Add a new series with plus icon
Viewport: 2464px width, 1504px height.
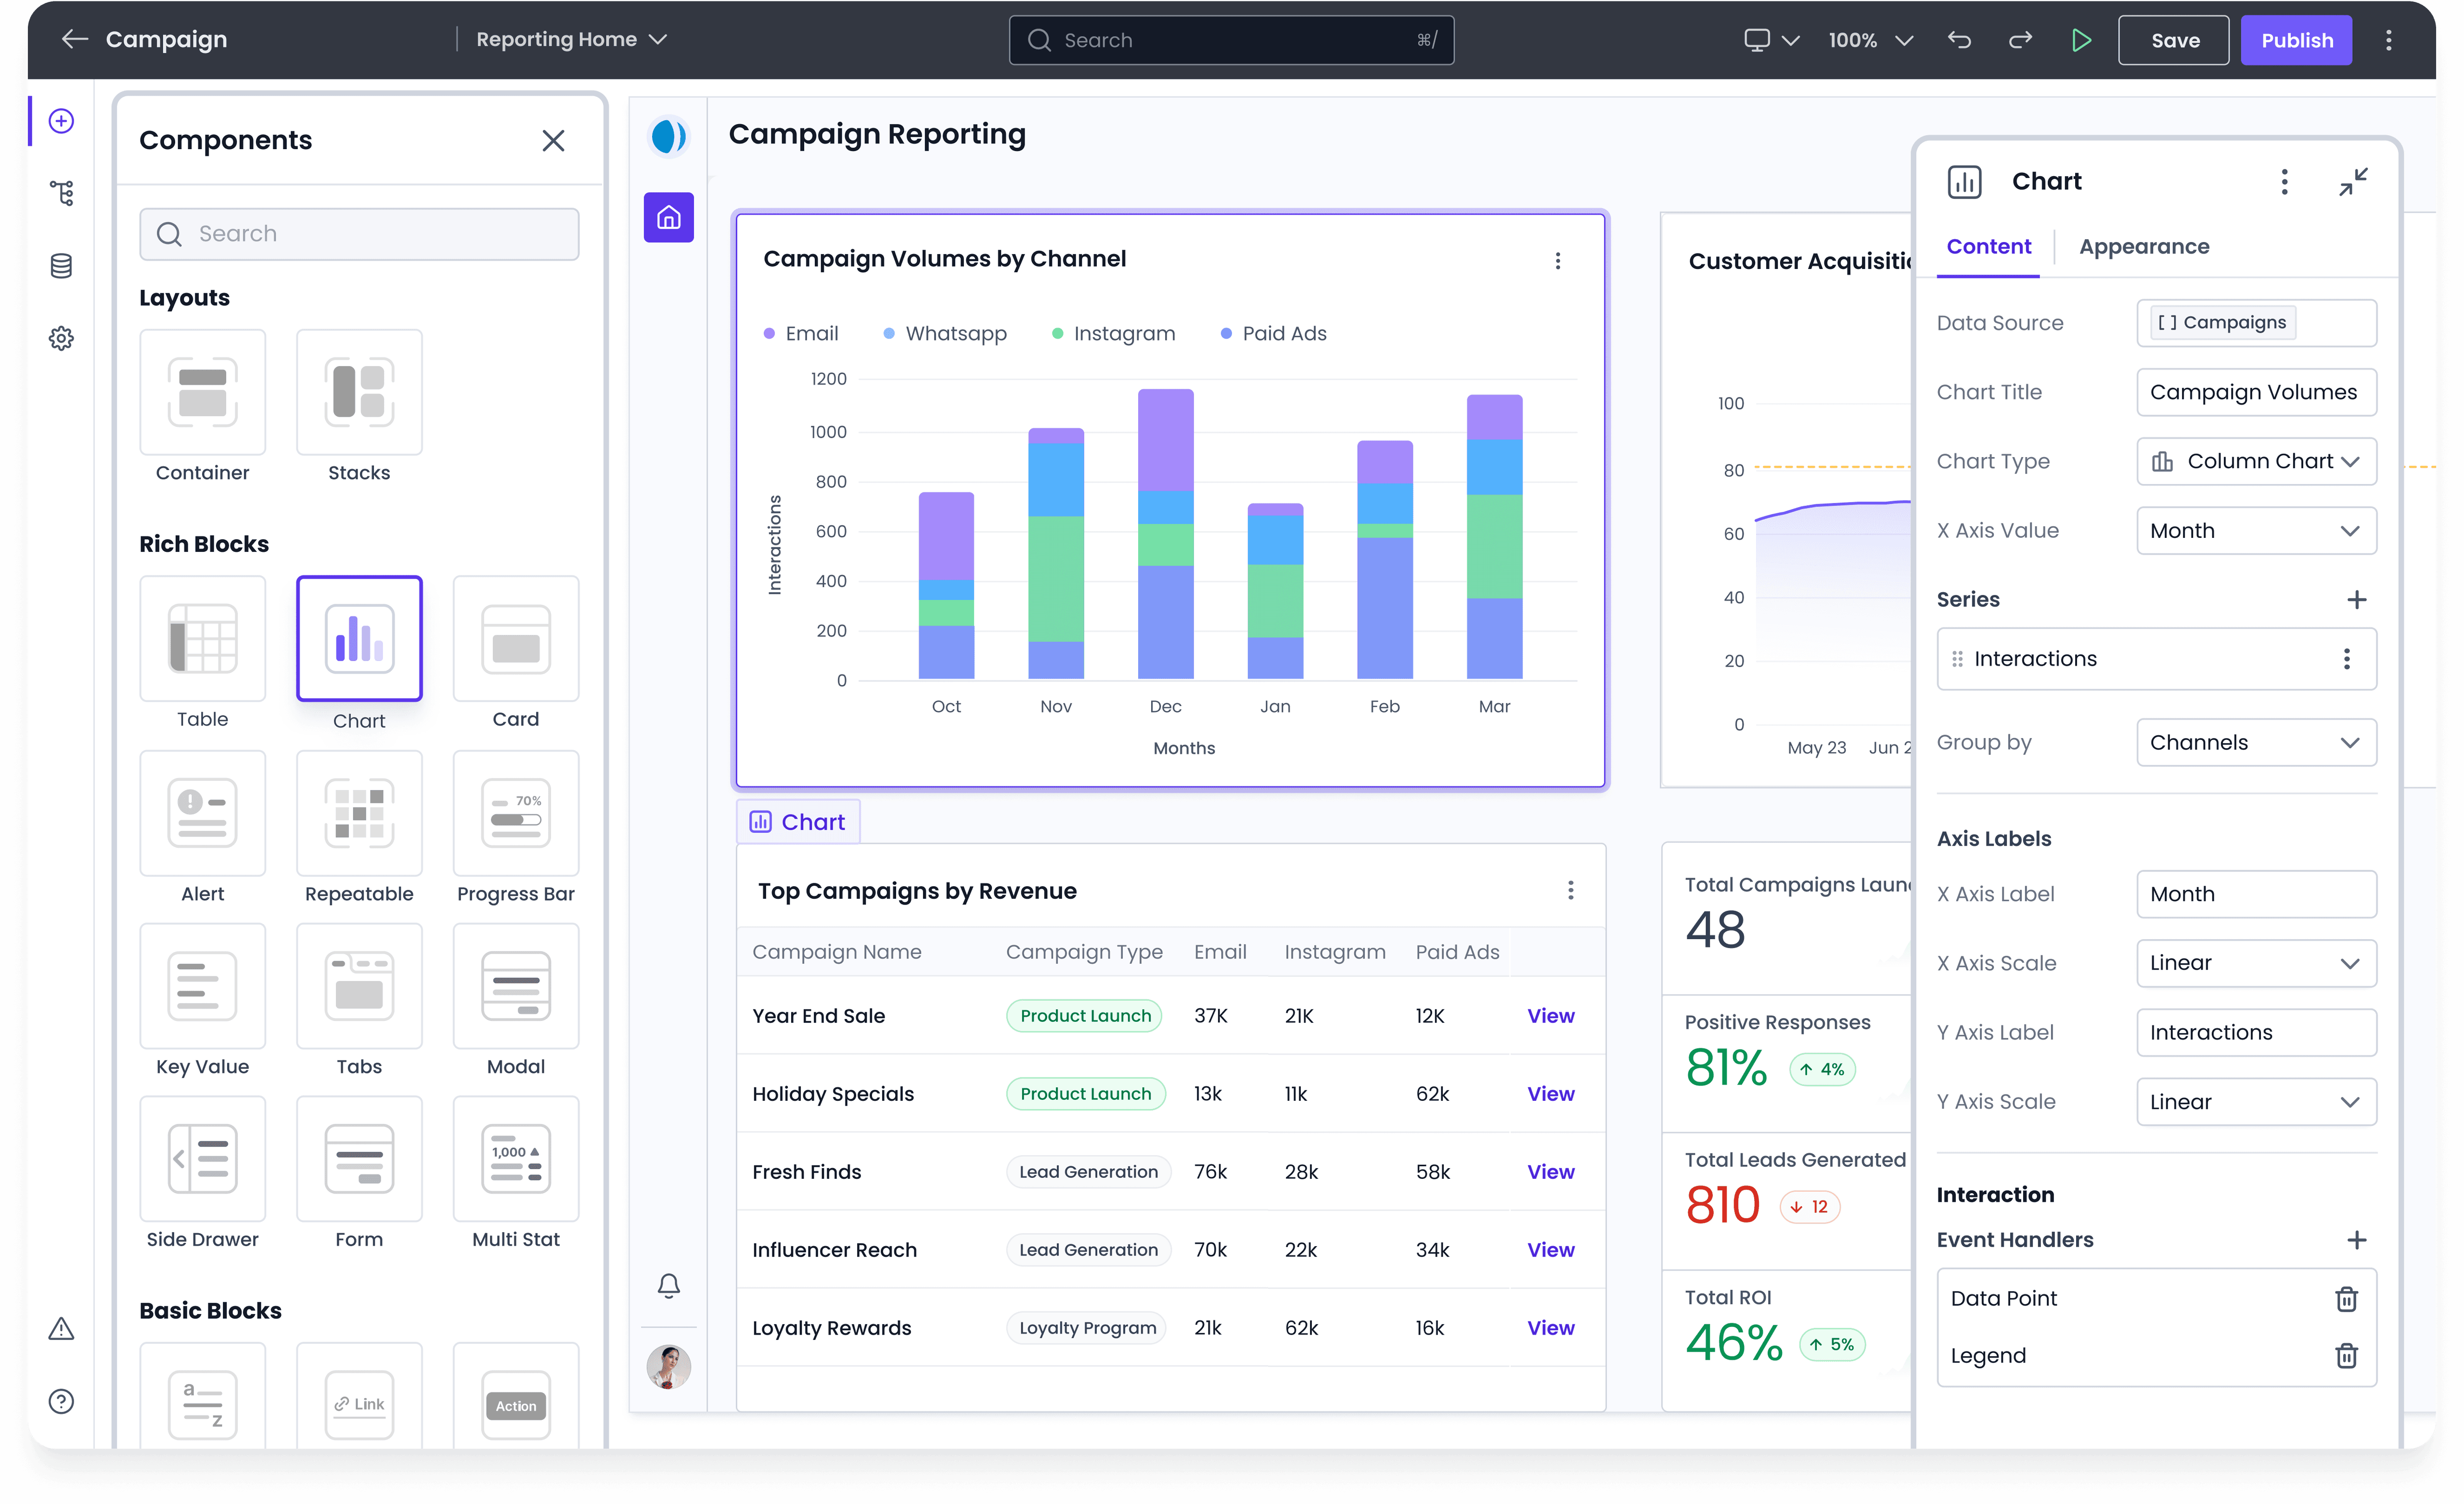click(2356, 599)
